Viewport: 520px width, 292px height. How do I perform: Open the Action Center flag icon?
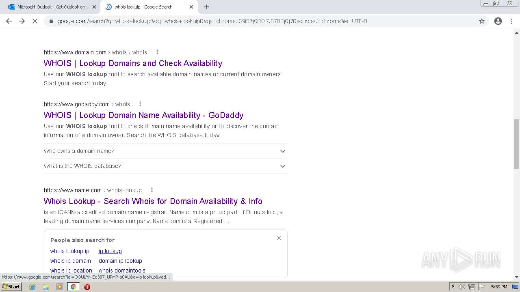481,287
